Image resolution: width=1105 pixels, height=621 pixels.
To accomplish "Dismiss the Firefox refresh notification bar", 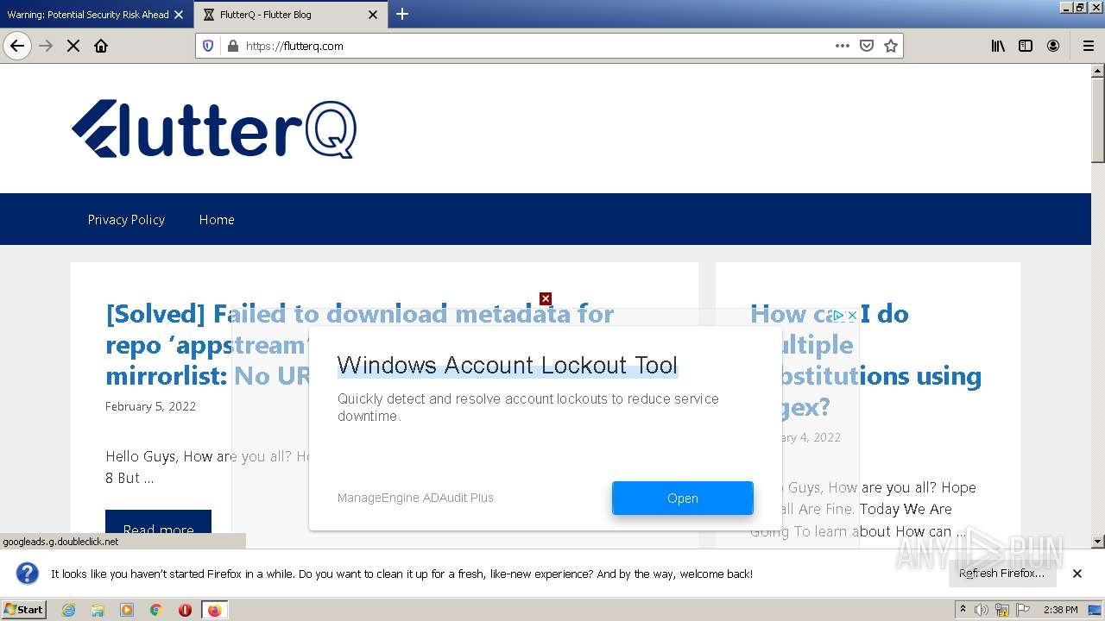I will [x=1077, y=574].
